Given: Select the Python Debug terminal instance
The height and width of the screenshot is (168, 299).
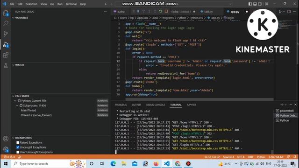Looking at the screenshot, I should (x=286, y=115).
